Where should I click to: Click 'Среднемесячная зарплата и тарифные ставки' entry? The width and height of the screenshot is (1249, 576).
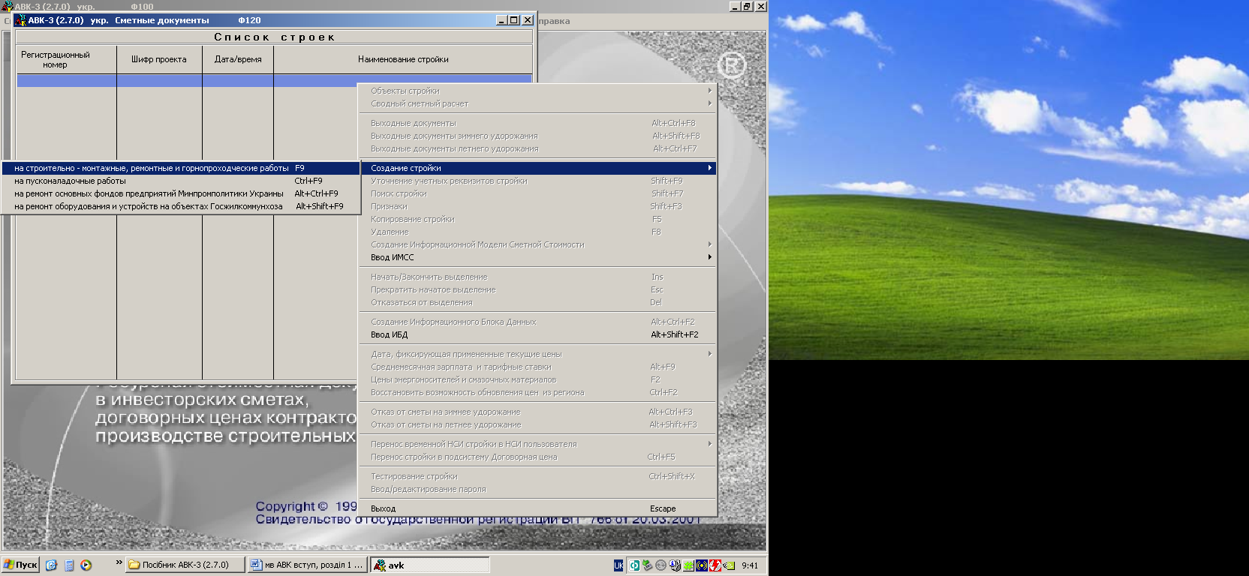pos(537,367)
